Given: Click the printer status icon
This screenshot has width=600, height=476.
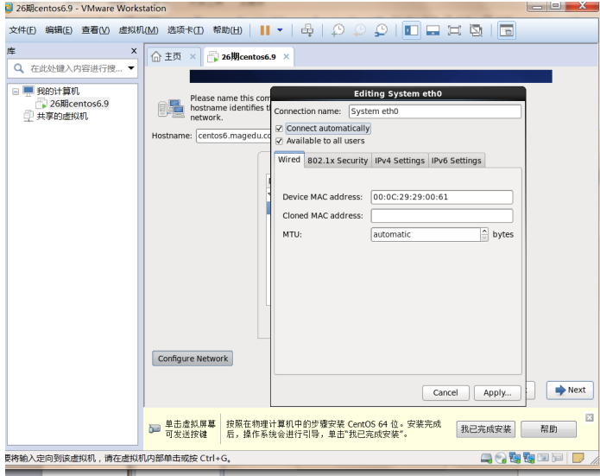Looking at the screenshot, I should click(557, 458).
